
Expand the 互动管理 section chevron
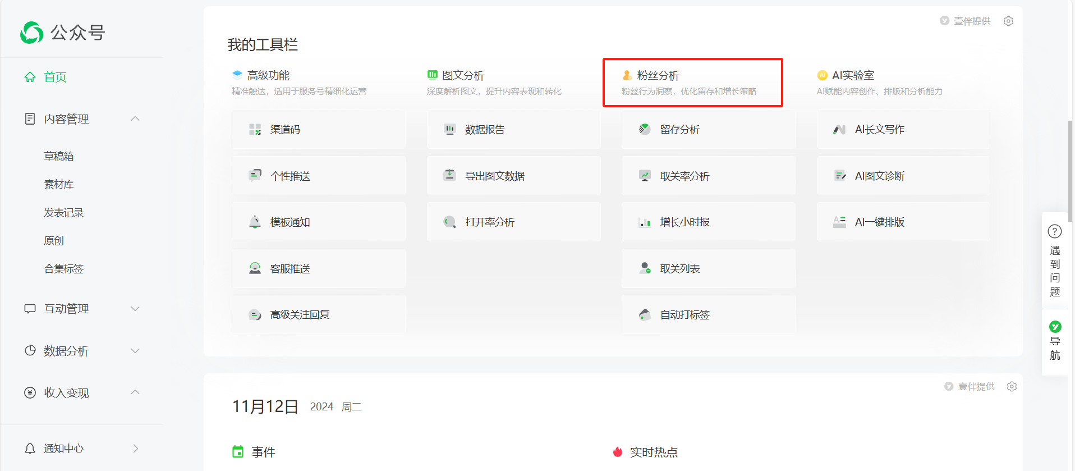pyautogui.click(x=135, y=309)
